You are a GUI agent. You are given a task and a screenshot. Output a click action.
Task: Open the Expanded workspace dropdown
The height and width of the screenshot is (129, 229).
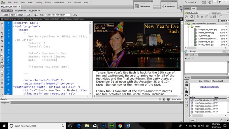[x=191, y=2]
